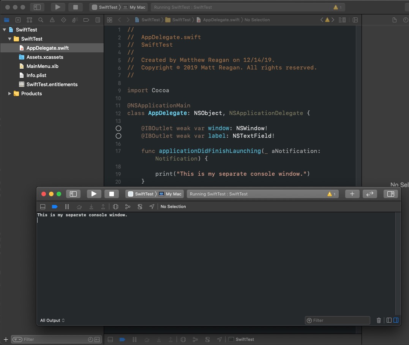The height and width of the screenshot is (345, 409).
Task: Open scheme selector in main window
Action: point(104,7)
